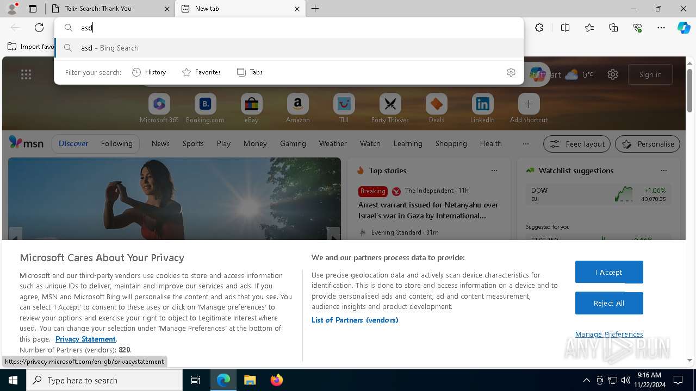Select the asd - Bing Search suggestion
This screenshot has width=696, height=391.
tap(289, 48)
